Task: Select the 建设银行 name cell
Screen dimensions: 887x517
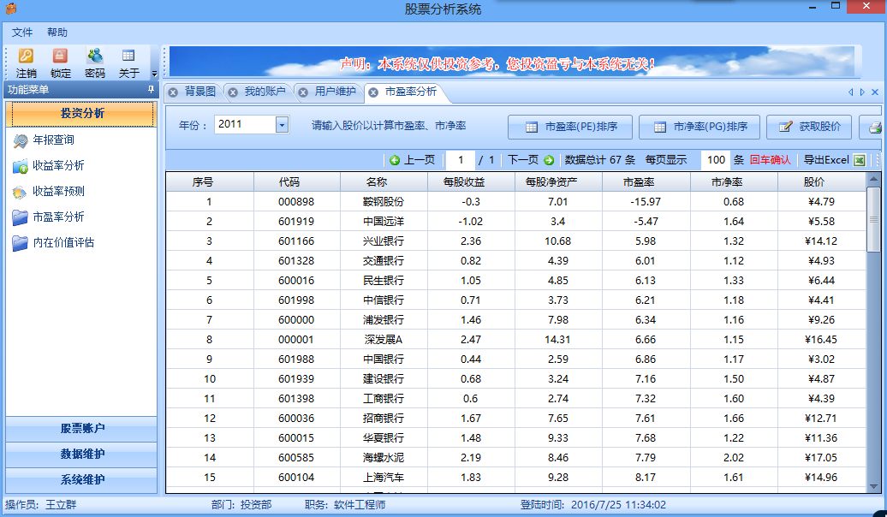Action: tap(384, 379)
